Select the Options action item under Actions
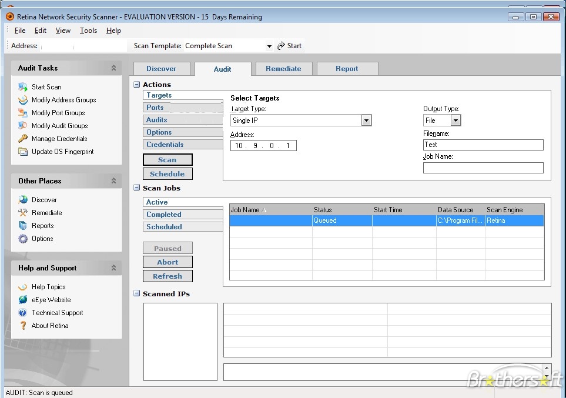This screenshot has height=398, width=566. tap(183, 132)
